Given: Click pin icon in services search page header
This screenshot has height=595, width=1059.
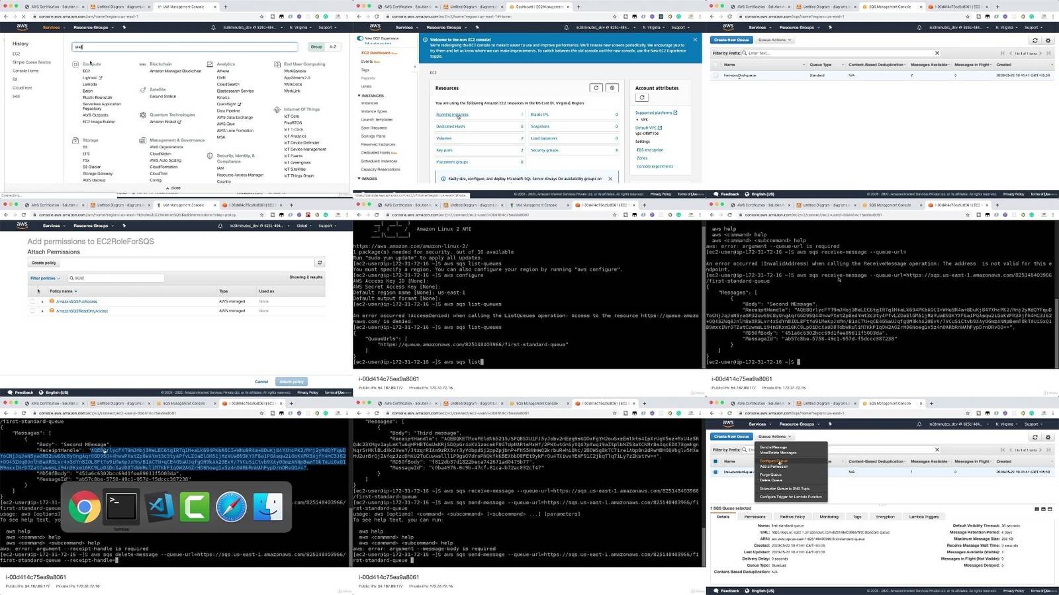Looking at the screenshot, I should tap(124, 28).
